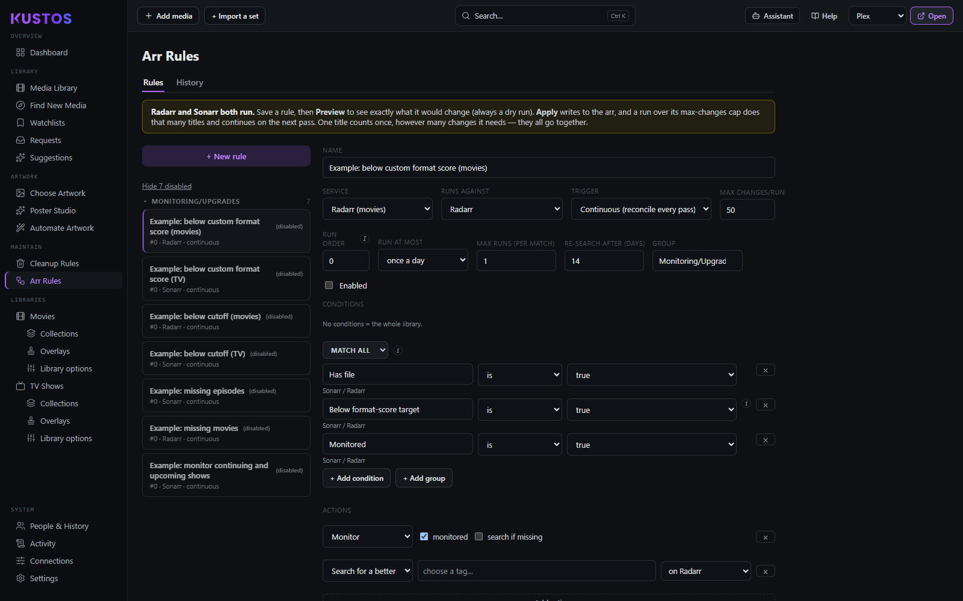
Task: Click the Find New Media compass icon
Action: [x=20, y=105]
